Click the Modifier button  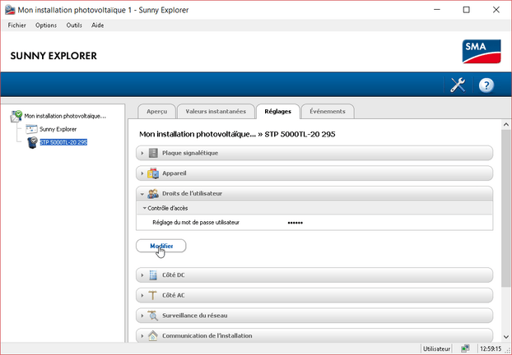pos(161,246)
